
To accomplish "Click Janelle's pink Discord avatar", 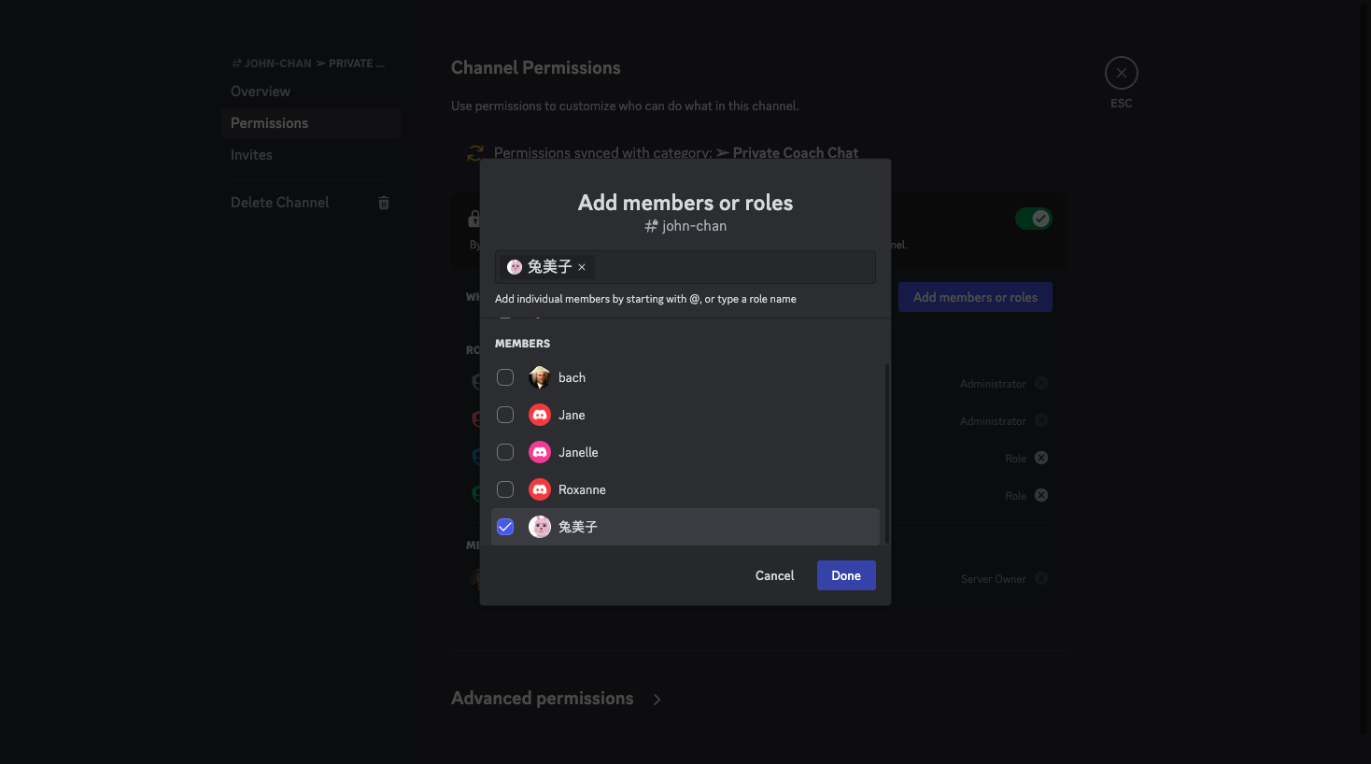I will coord(540,452).
